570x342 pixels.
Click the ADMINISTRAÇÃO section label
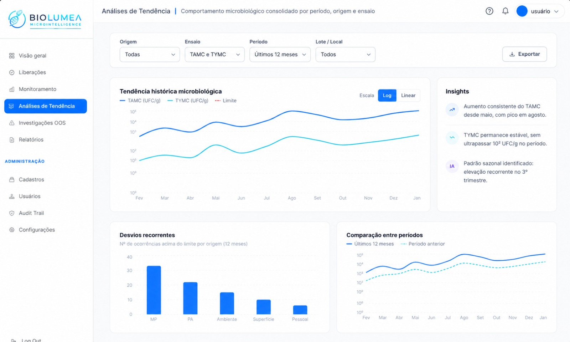tap(25, 161)
